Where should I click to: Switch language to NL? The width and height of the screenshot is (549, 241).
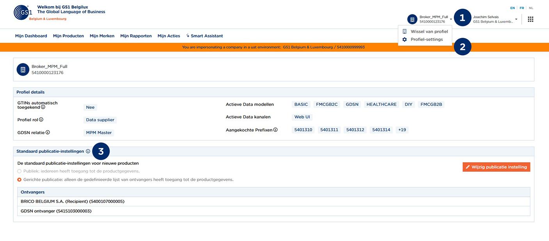(x=531, y=8)
